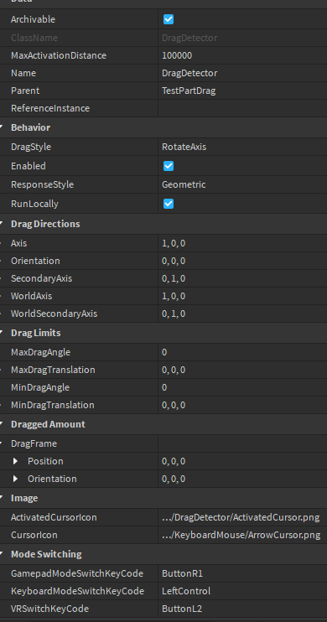Change KeyboardModeSwitchKeyCode LeftControl value
Viewport: 327px width, 622px height.
[242, 591]
